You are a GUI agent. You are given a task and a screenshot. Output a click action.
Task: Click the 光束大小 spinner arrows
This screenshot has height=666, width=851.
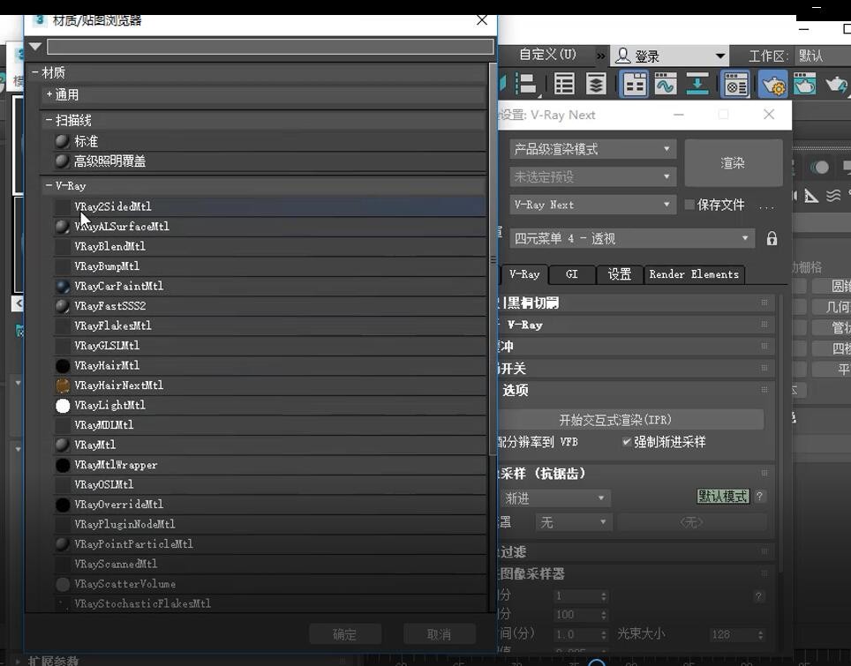(x=760, y=634)
